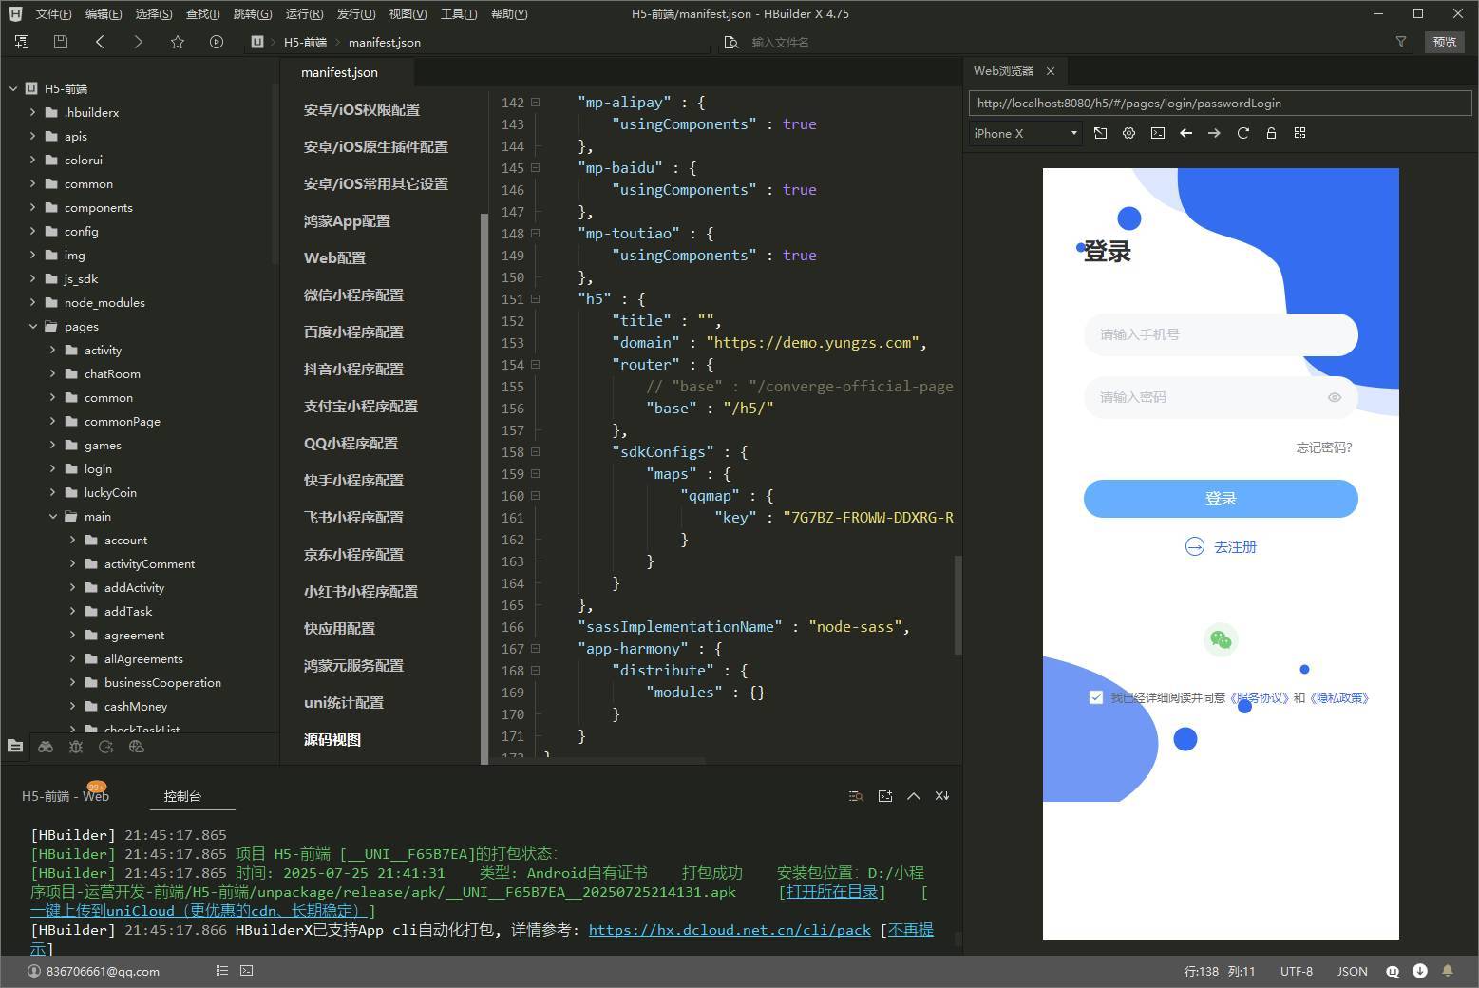Image resolution: width=1479 pixels, height=988 pixels.
Task: Follow the 去注册 link
Action: point(1221,546)
